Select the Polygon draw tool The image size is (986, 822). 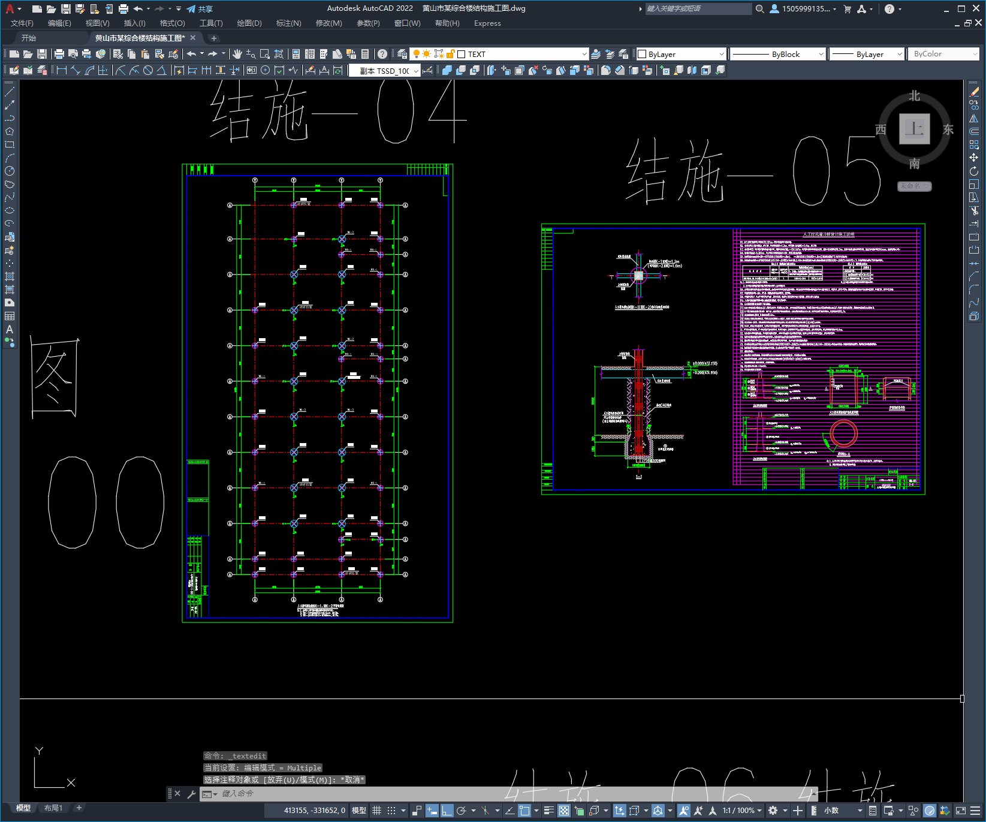10,131
